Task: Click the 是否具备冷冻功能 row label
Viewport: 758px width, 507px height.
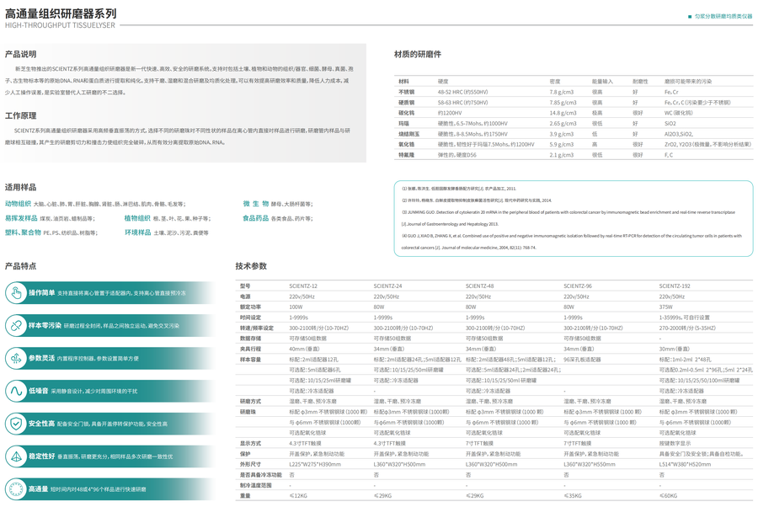Action: point(260,475)
